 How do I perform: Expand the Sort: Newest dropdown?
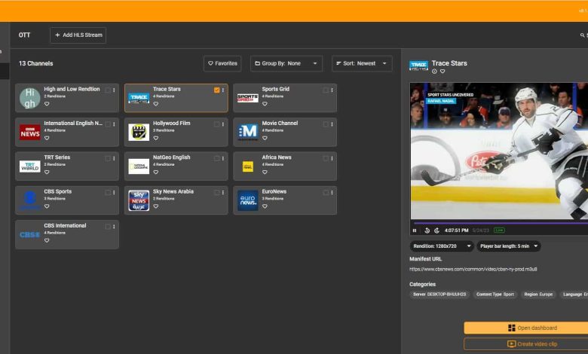[x=361, y=64]
